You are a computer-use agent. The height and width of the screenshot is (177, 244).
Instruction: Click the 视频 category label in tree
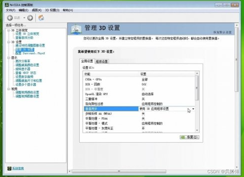point(14,89)
